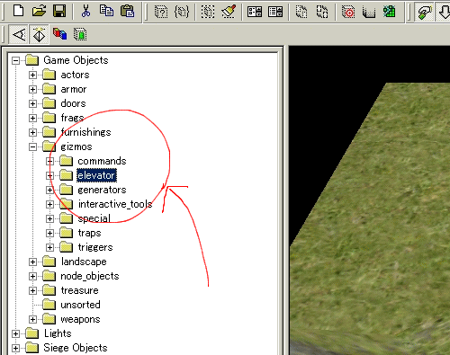The image size is (450, 355).
Task: Click the second list-view properties icon
Action: pos(275,12)
